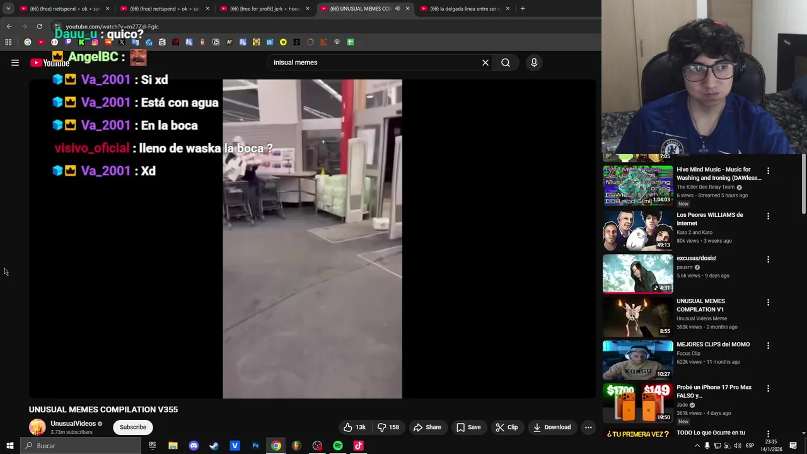Download the video
This screenshot has height=454, width=807.
552,427
